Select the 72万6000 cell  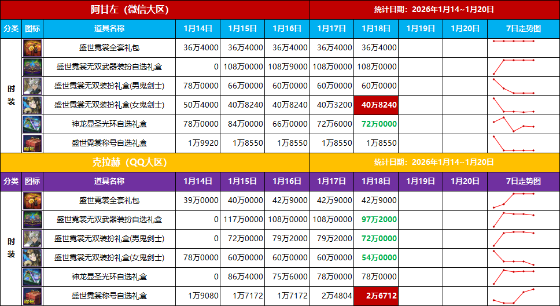pos(331,124)
